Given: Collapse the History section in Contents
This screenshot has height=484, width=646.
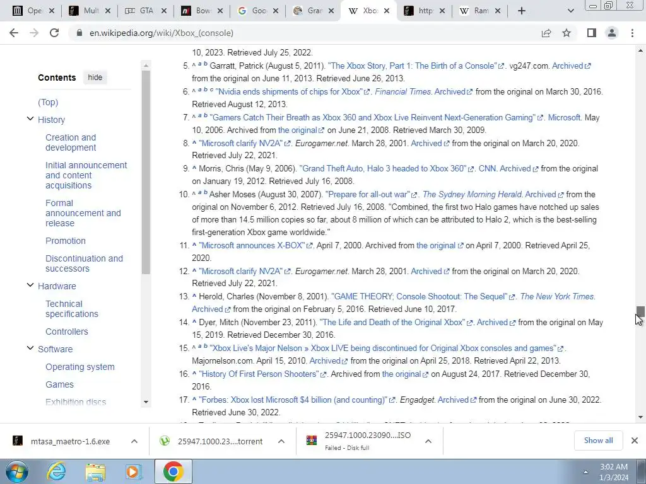Looking at the screenshot, I should [x=30, y=119].
